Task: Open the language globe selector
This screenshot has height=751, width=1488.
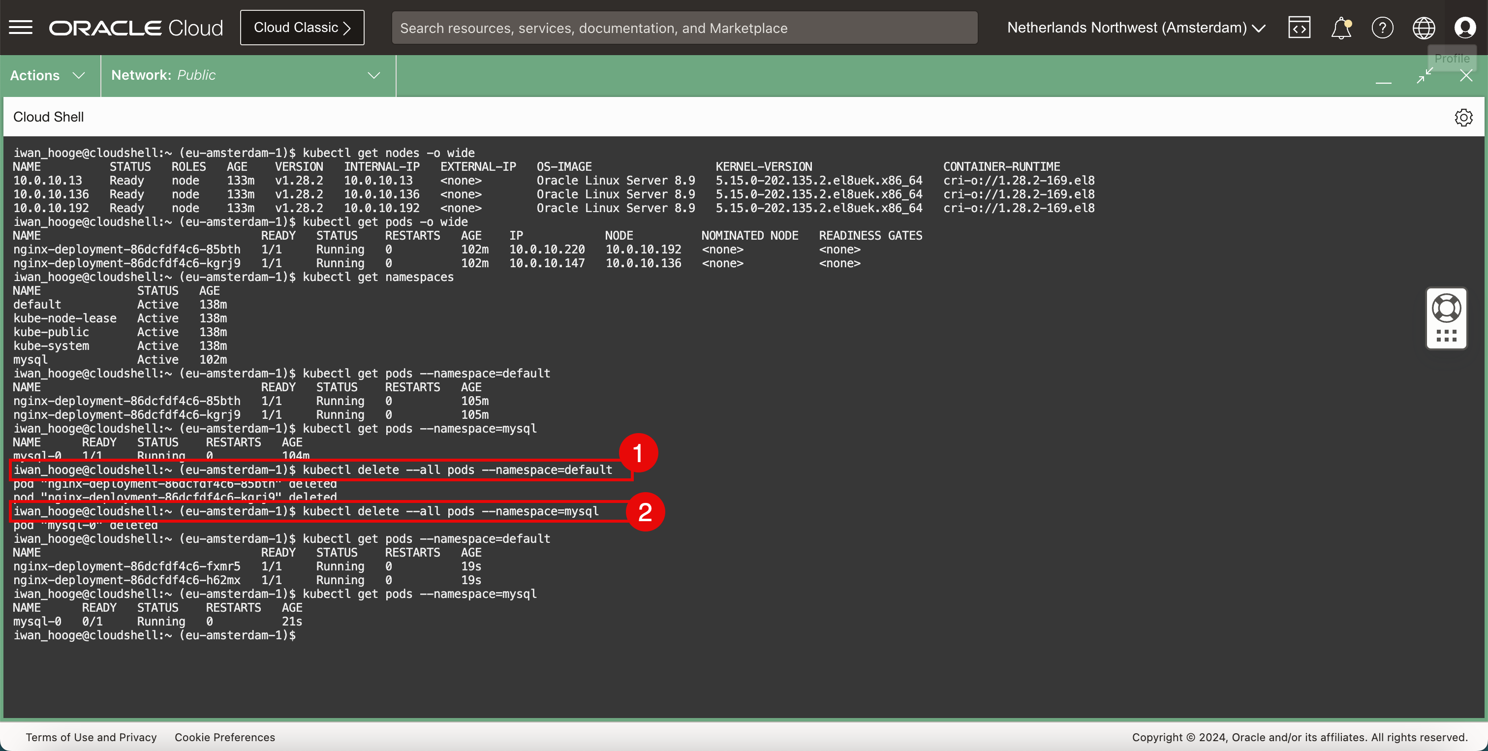Action: pyautogui.click(x=1424, y=27)
